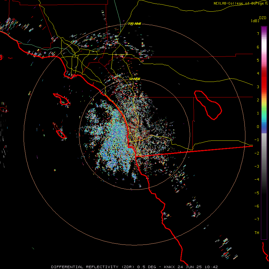Click the Differential Reflectivity KNKX caption
This screenshot has width=269, height=269.
click(134, 267)
